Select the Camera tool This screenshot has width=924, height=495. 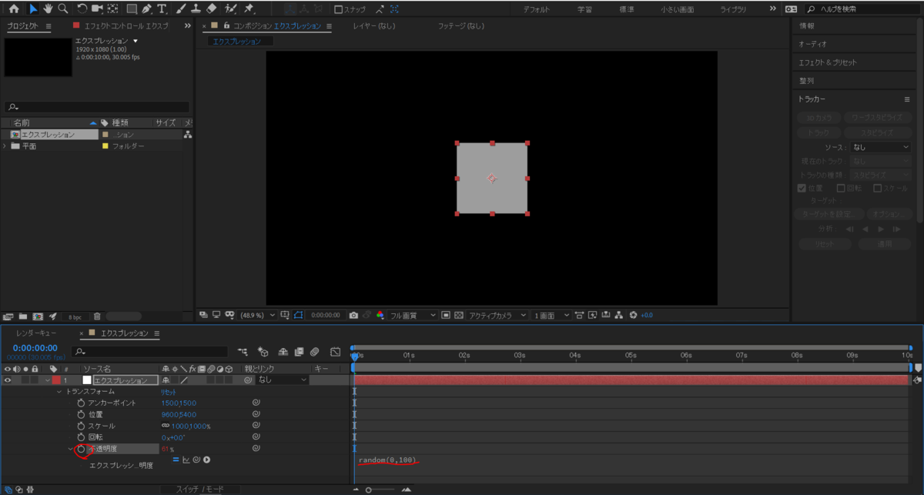coord(97,9)
